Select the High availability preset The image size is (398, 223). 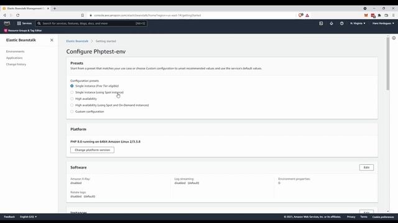(x=72, y=98)
